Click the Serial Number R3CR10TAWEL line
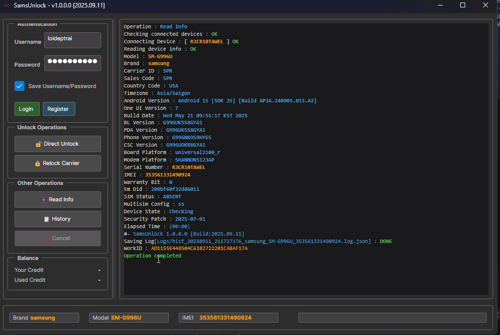 164,167
